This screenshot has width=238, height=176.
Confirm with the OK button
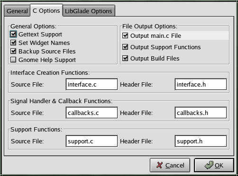[x=214, y=165]
